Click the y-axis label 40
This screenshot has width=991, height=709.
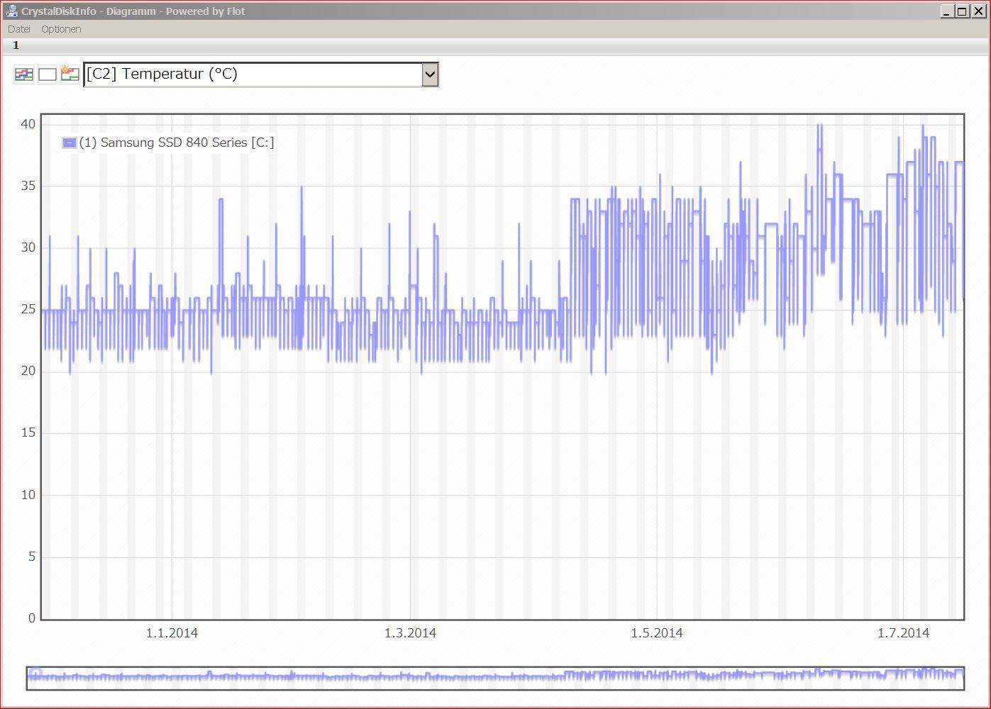coord(28,124)
